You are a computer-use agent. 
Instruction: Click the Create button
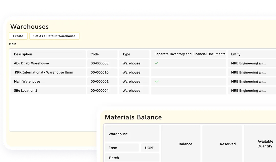coord(18,36)
